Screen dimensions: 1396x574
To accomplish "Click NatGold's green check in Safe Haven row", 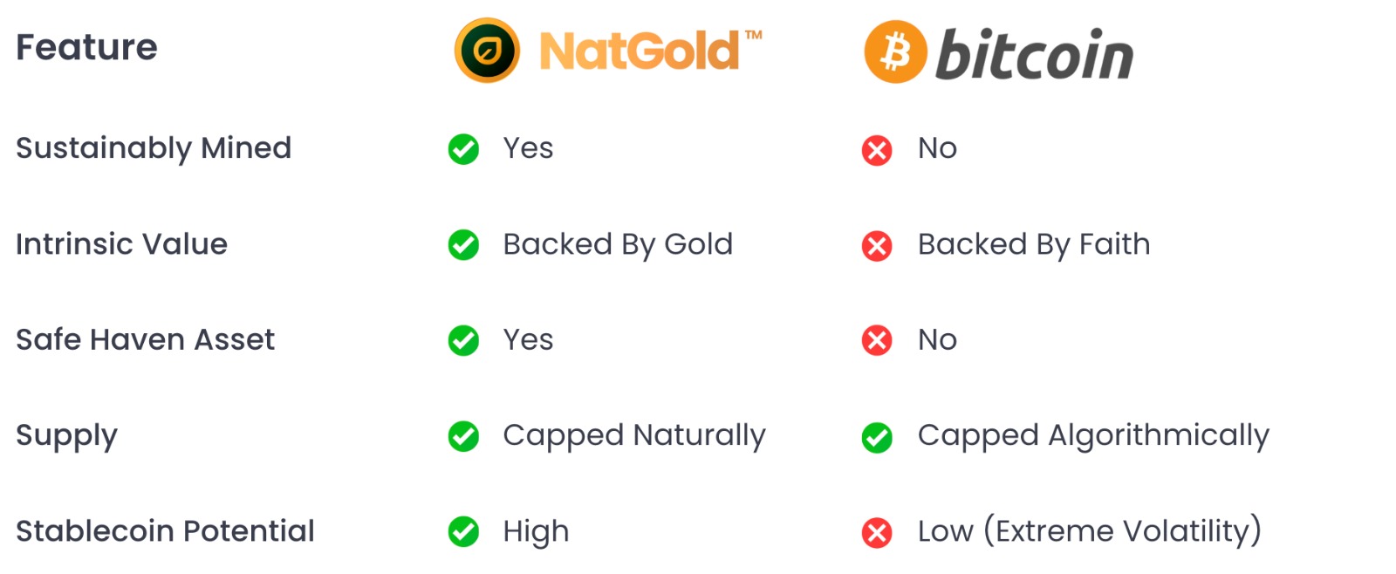I will (463, 340).
